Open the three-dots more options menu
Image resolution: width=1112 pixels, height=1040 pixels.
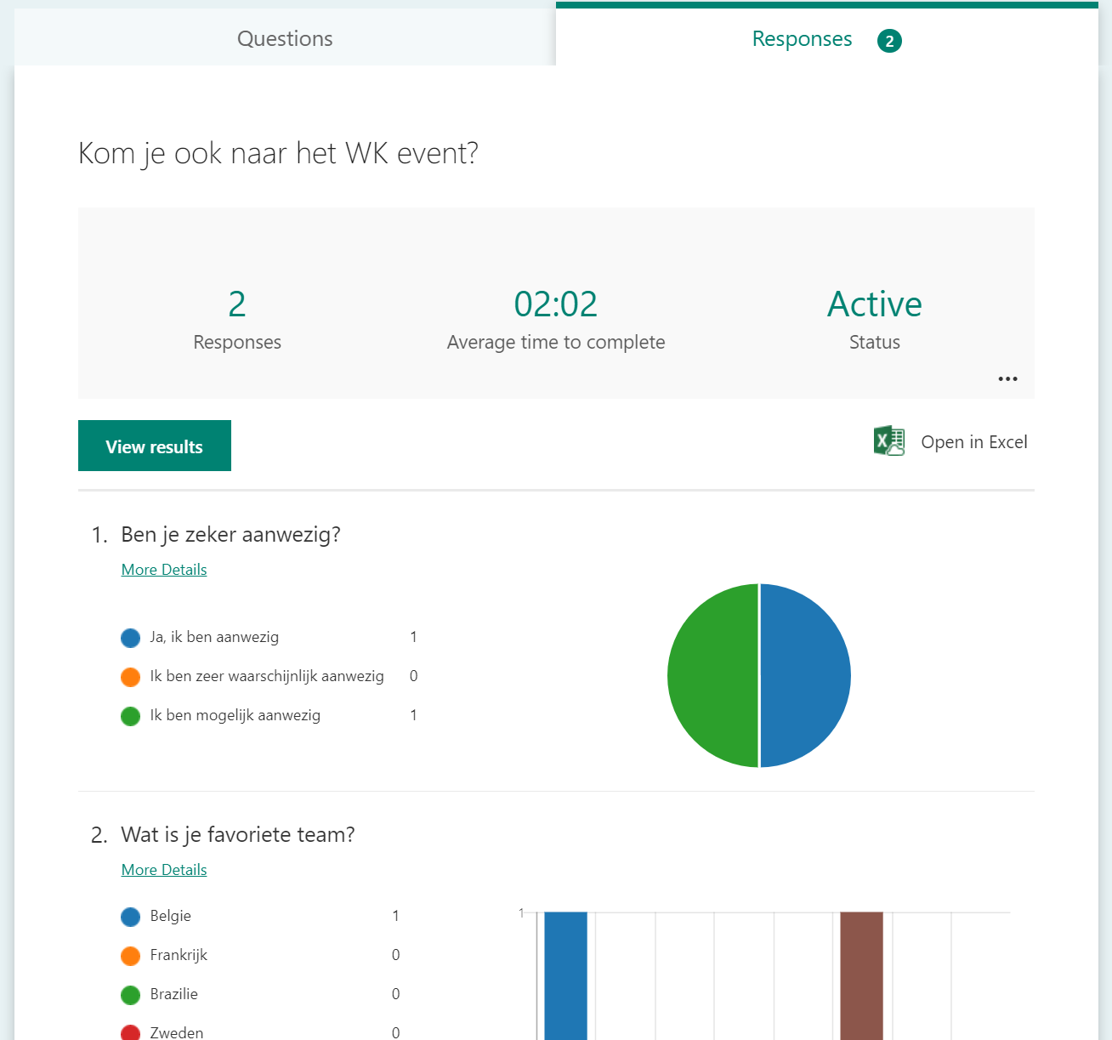tap(1007, 378)
